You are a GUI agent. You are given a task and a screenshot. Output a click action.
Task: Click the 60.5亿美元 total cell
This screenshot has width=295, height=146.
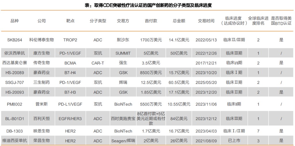pos(179,82)
